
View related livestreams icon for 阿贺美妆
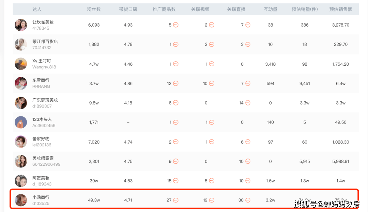point(248,181)
